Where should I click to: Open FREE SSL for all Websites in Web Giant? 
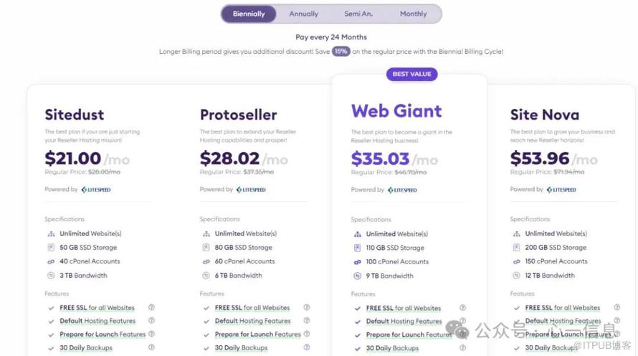pos(404,309)
